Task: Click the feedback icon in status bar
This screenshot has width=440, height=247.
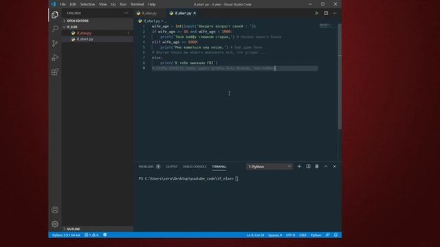Action: coord(327,235)
